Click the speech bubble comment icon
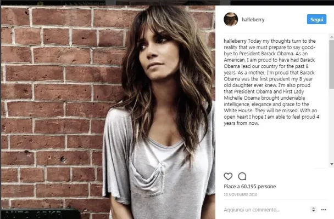 point(242,176)
